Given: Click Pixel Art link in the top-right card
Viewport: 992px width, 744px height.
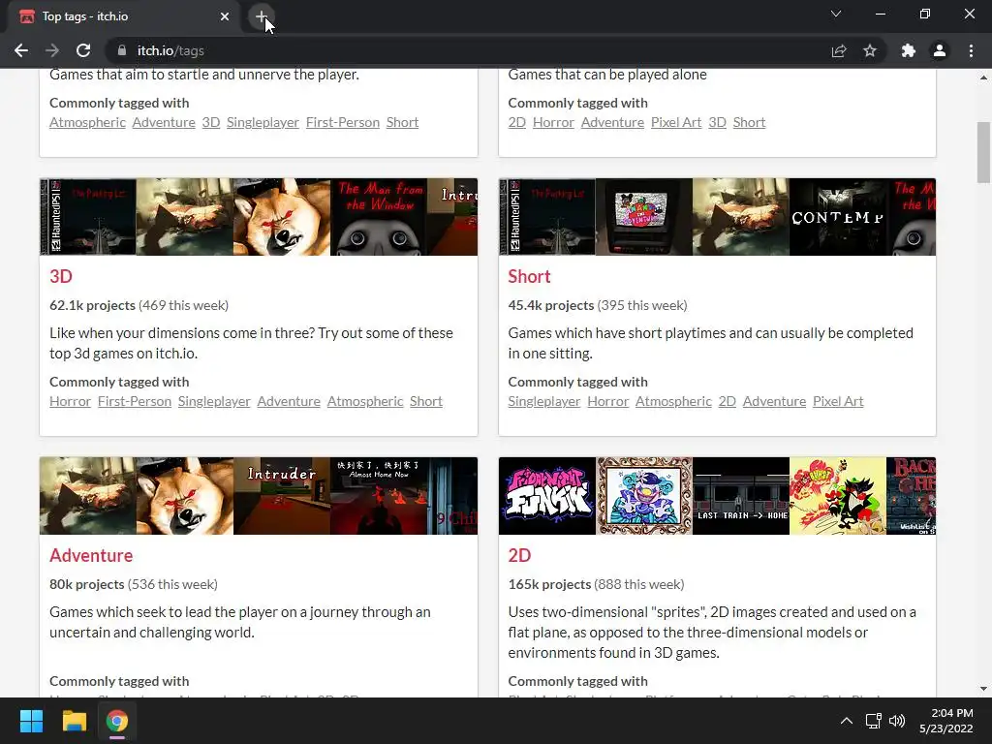Looking at the screenshot, I should (675, 122).
